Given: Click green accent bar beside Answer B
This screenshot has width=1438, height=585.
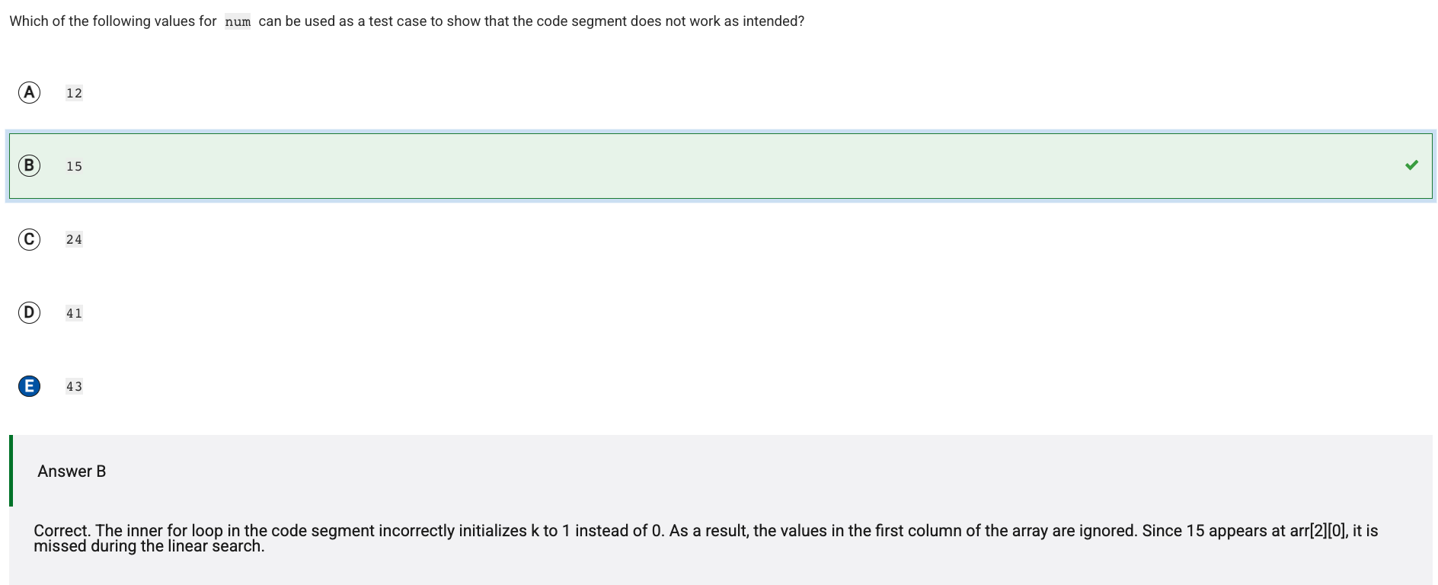Looking at the screenshot, I should click(11, 471).
